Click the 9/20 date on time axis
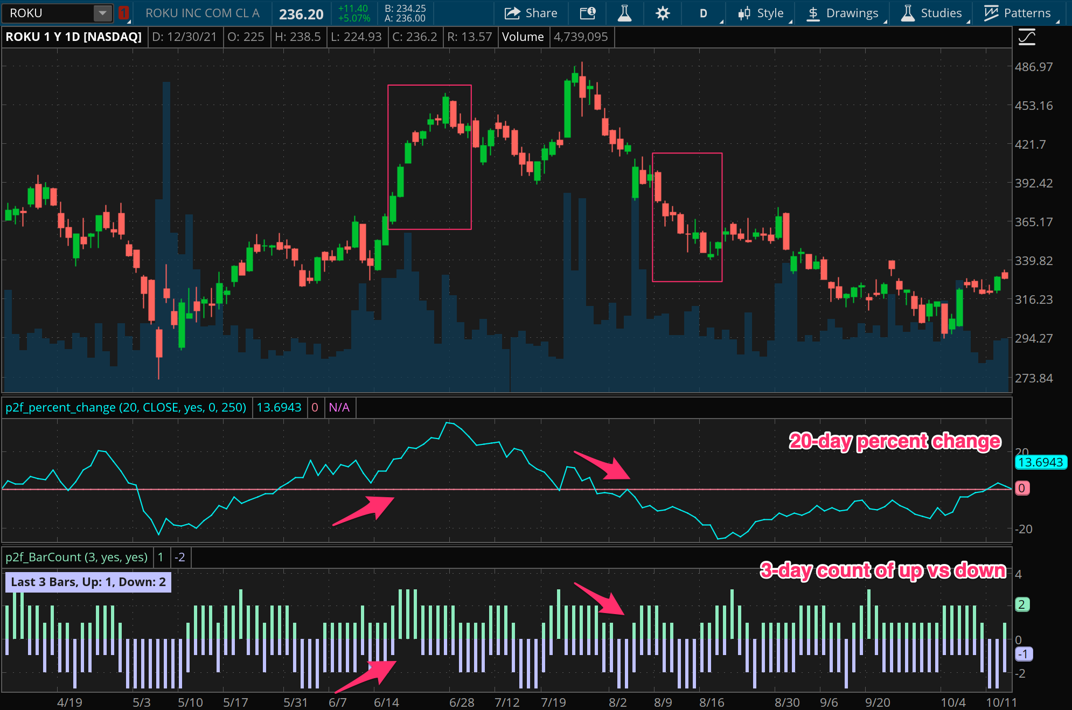Image resolution: width=1072 pixels, height=710 pixels. [878, 702]
